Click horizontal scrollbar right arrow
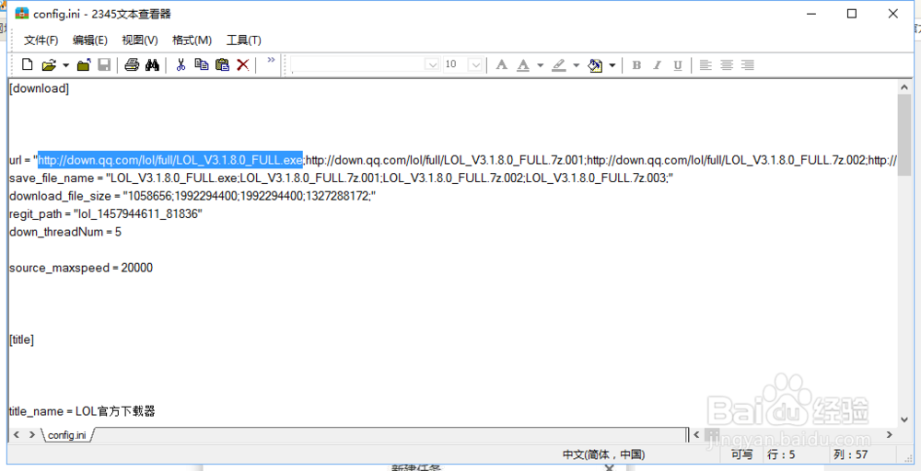 tap(890, 434)
